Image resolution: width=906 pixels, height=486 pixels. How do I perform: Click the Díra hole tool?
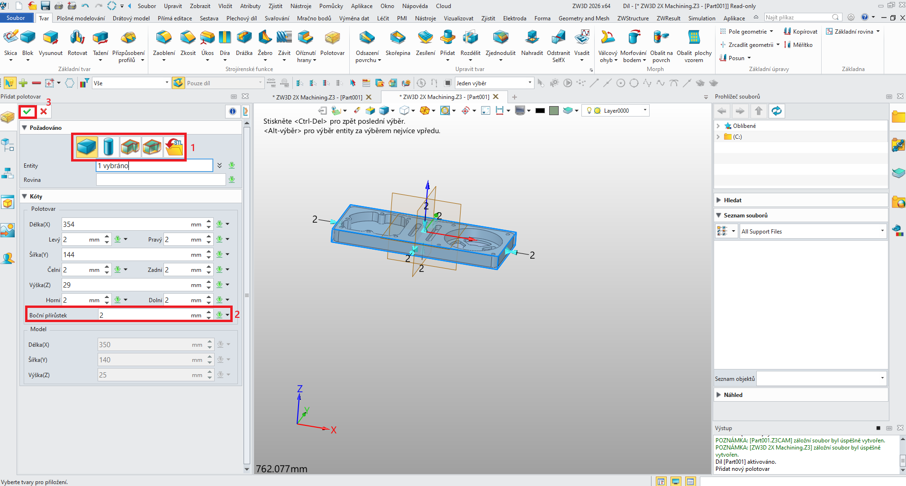[225, 43]
